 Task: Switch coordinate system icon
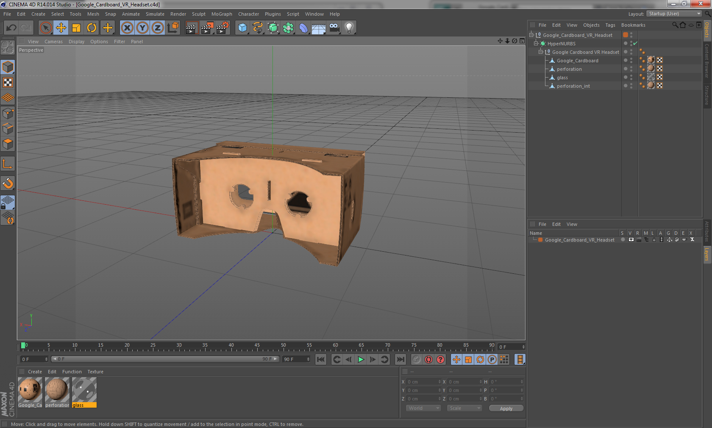point(173,28)
